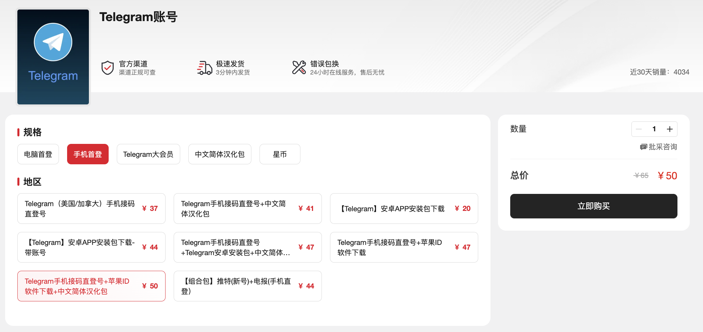The image size is (703, 332).
Task: Click the quantity number input field
Action: coord(654,129)
